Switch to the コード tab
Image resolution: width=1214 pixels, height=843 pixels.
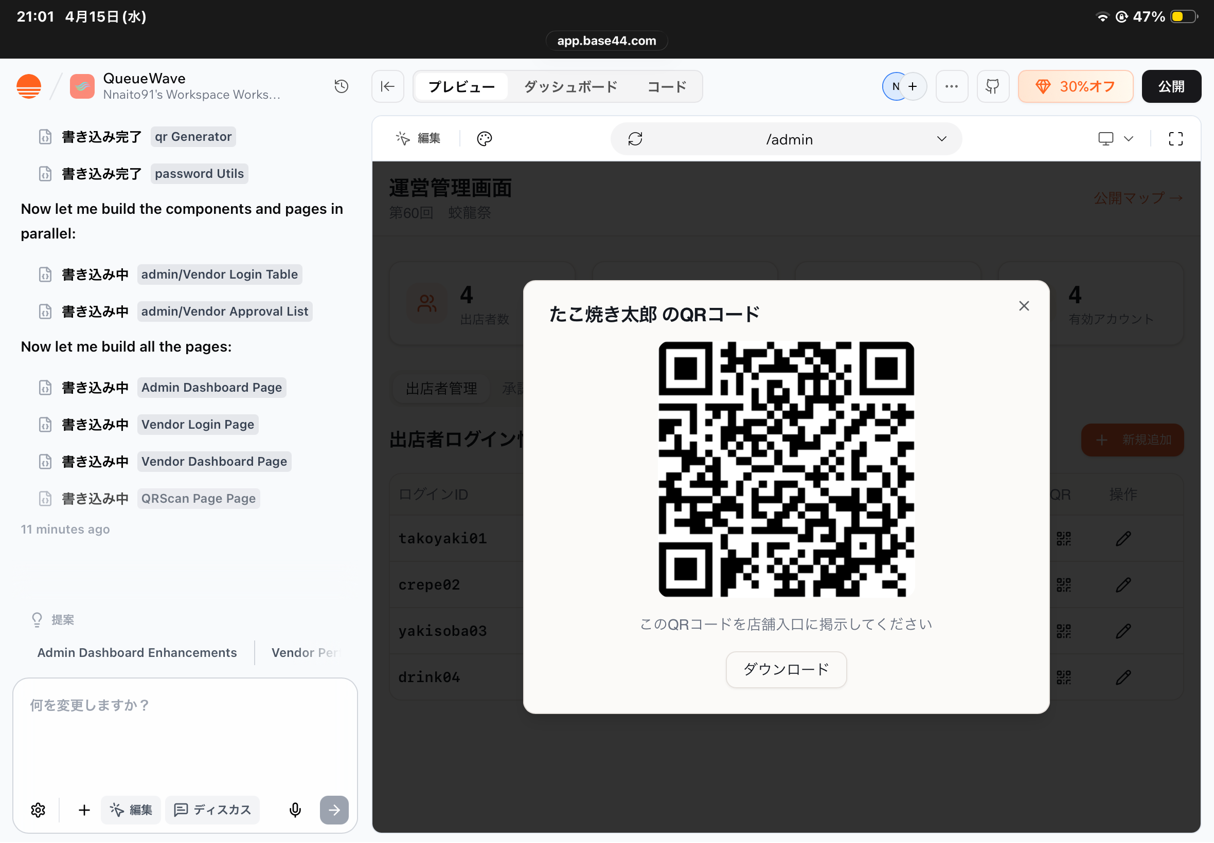[x=667, y=86]
